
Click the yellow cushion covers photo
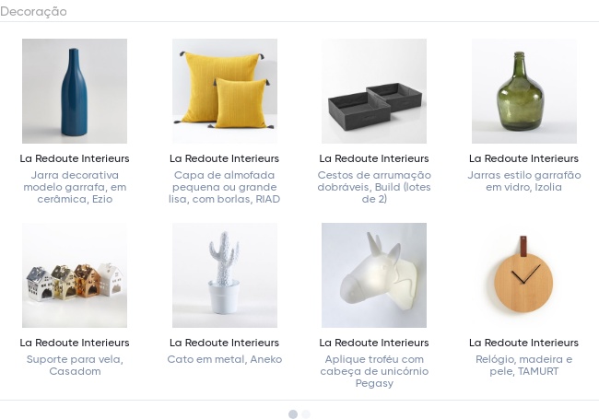pyautogui.click(x=225, y=90)
